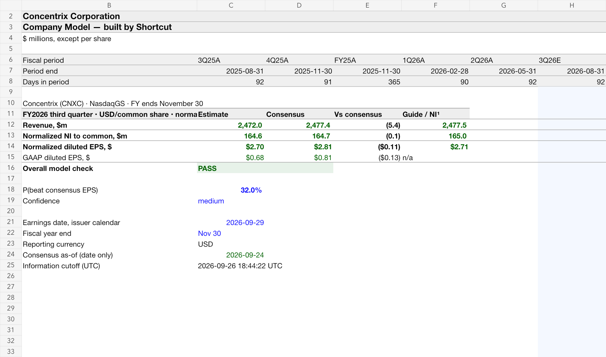The image size is (606, 357).
Task: Click revenue guide '2,477.5' cell
Action: pyautogui.click(x=435, y=125)
